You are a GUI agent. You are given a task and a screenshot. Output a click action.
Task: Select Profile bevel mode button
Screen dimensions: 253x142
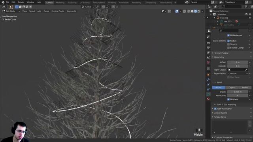pos(245,88)
